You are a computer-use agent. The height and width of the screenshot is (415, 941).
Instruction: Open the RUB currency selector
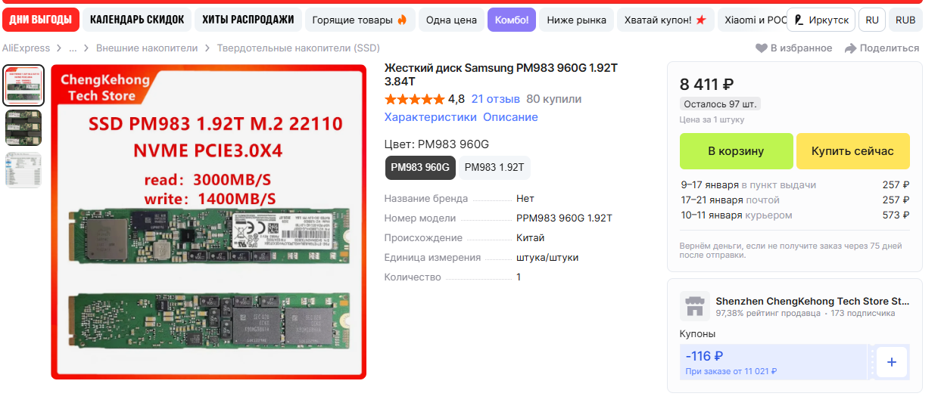click(905, 20)
